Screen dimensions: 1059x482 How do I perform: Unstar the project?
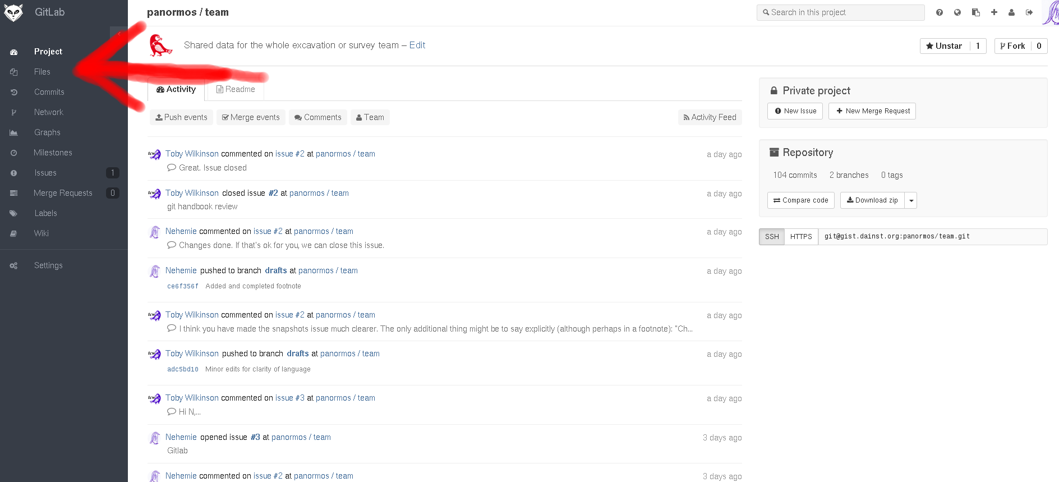pyautogui.click(x=945, y=46)
